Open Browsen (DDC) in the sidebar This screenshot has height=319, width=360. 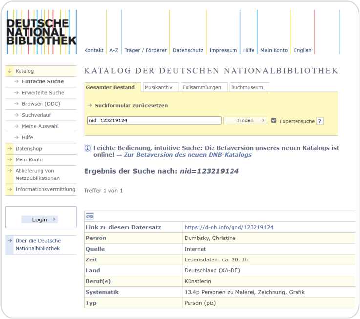click(x=41, y=104)
